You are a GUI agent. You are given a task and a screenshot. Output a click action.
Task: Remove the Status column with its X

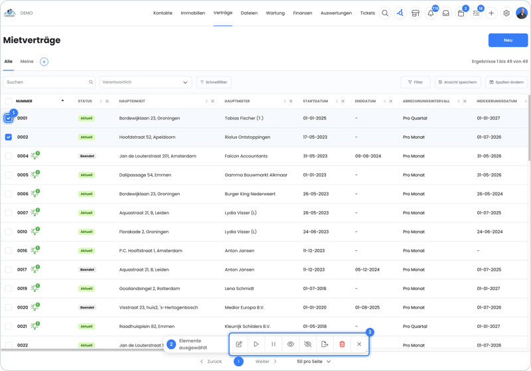tap(107, 102)
